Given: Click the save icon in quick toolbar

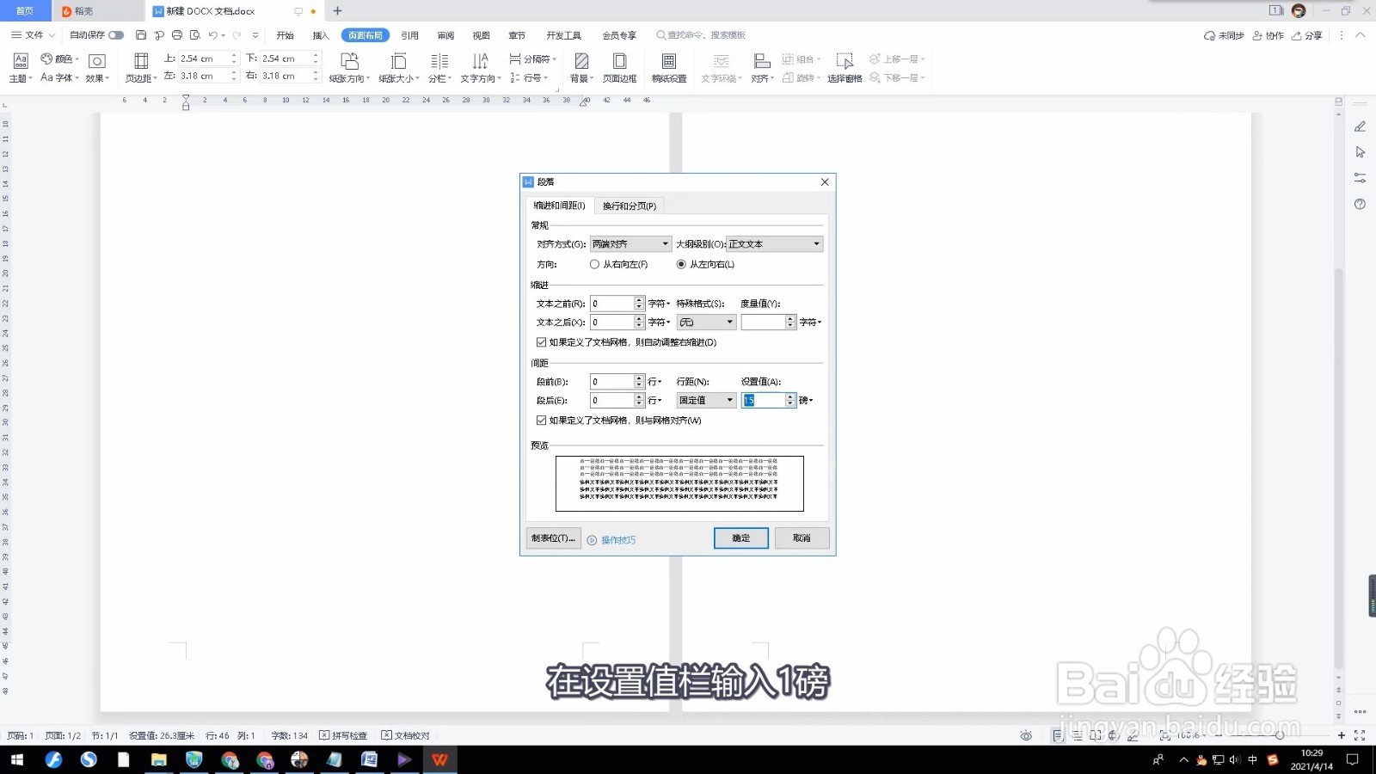Looking at the screenshot, I should (x=141, y=35).
